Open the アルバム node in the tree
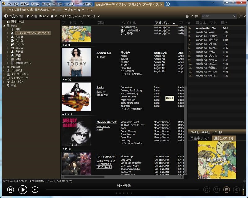 20,41
